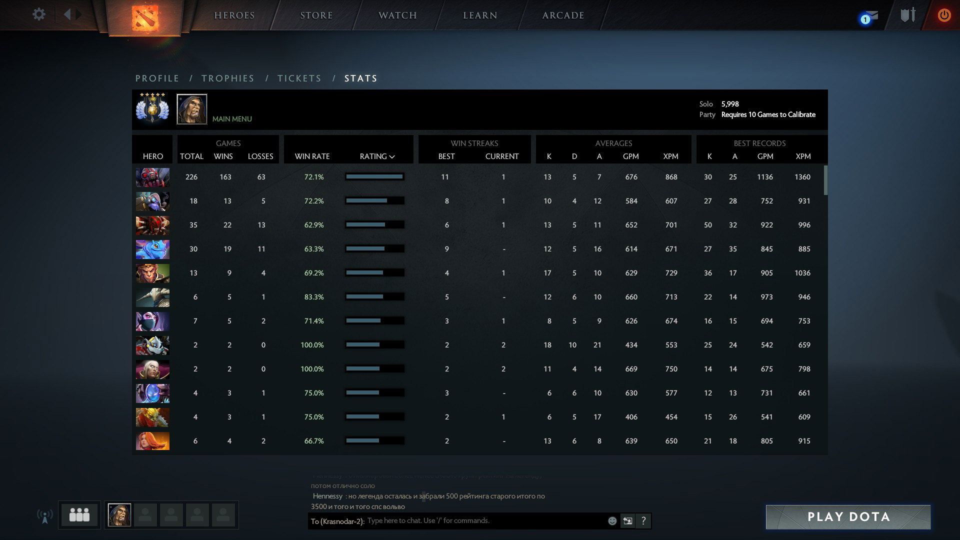The width and height of the screenshot is (960, 540).
Task: Select the STATS tab
Action: (x=360, y=78)
